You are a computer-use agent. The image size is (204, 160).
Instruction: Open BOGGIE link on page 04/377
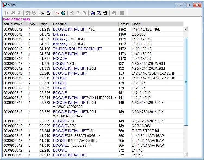[60, 59]
